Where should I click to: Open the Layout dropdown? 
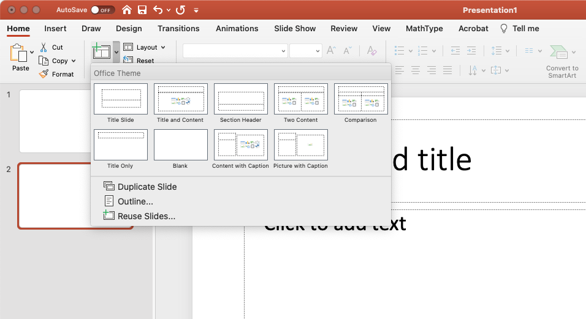coord(145,47)
